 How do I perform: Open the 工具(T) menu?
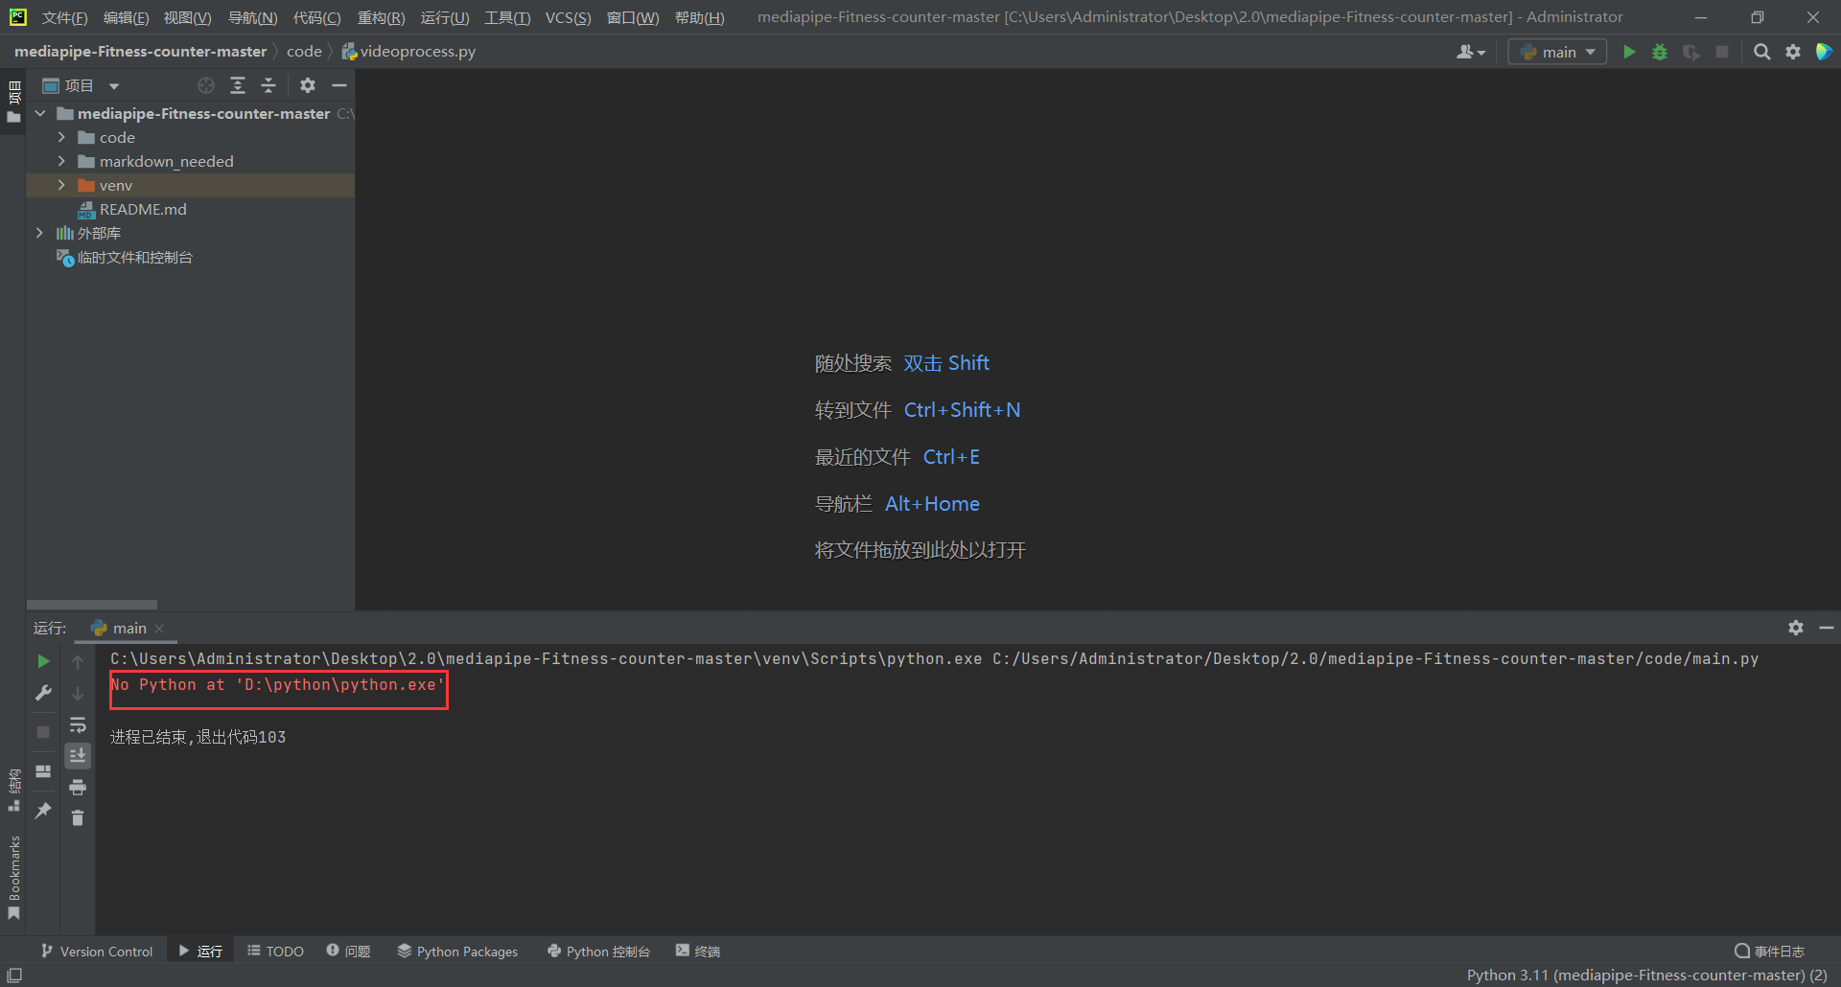point(508,17)
